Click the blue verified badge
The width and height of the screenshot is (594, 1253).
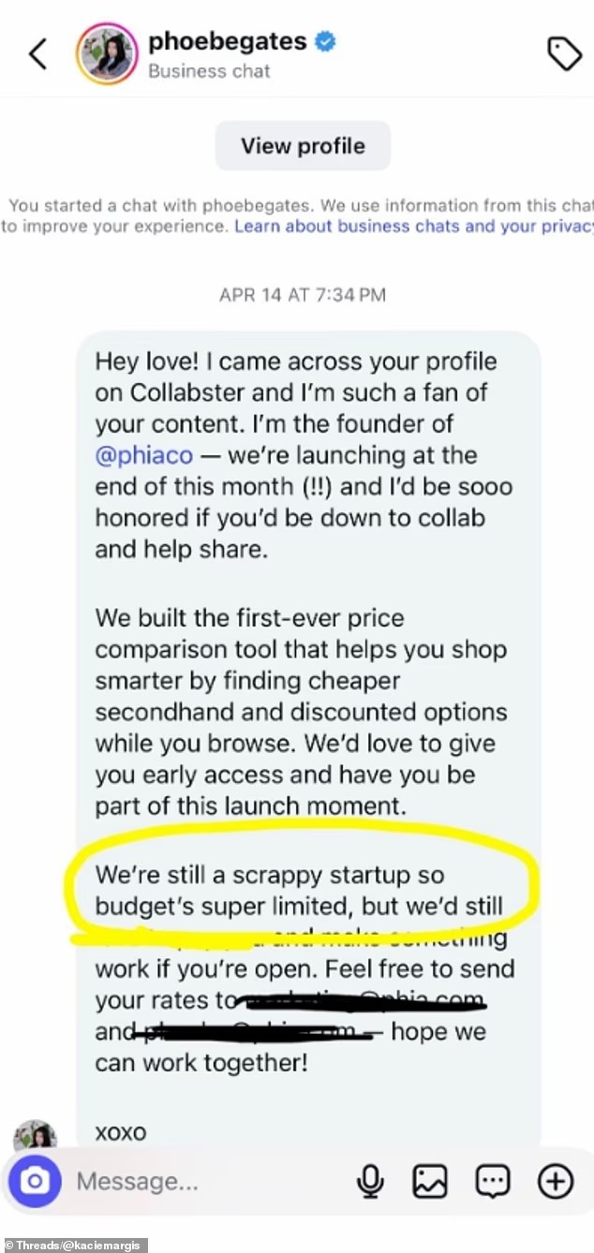click(x=325, y=42)
